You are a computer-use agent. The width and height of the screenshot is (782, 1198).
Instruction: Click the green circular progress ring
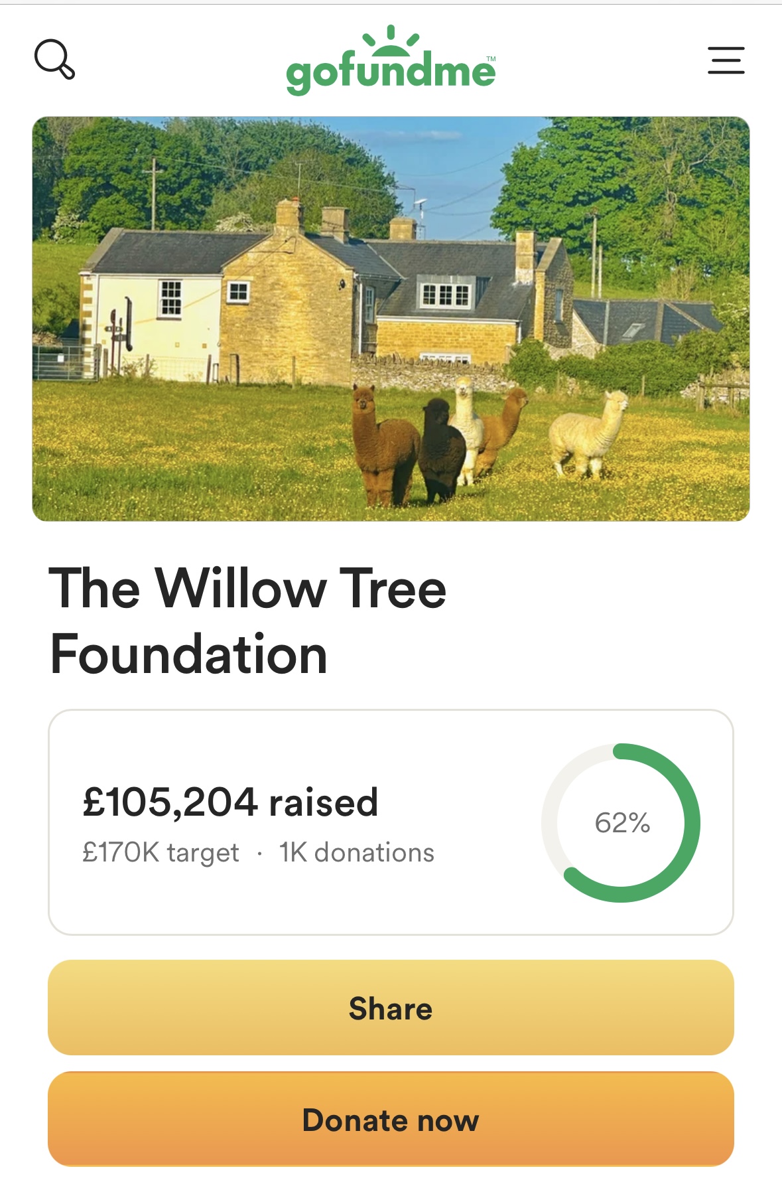pos(621,823)
